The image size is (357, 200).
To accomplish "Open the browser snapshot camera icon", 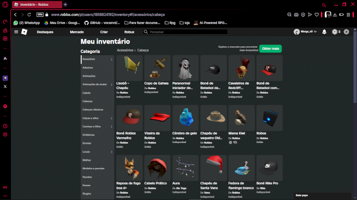I will pos(296,15).
